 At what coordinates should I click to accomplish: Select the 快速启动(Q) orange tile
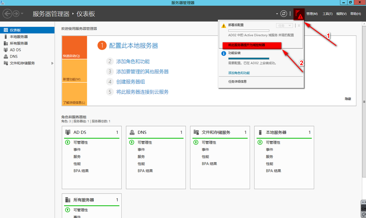click(74, 48)
